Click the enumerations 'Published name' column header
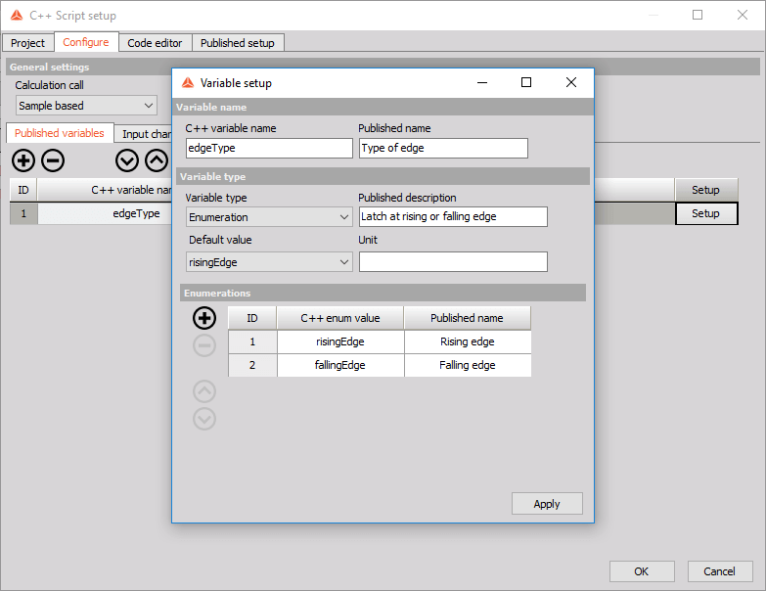Viewport: 766px width, 591px height. [x=468, y=318]
